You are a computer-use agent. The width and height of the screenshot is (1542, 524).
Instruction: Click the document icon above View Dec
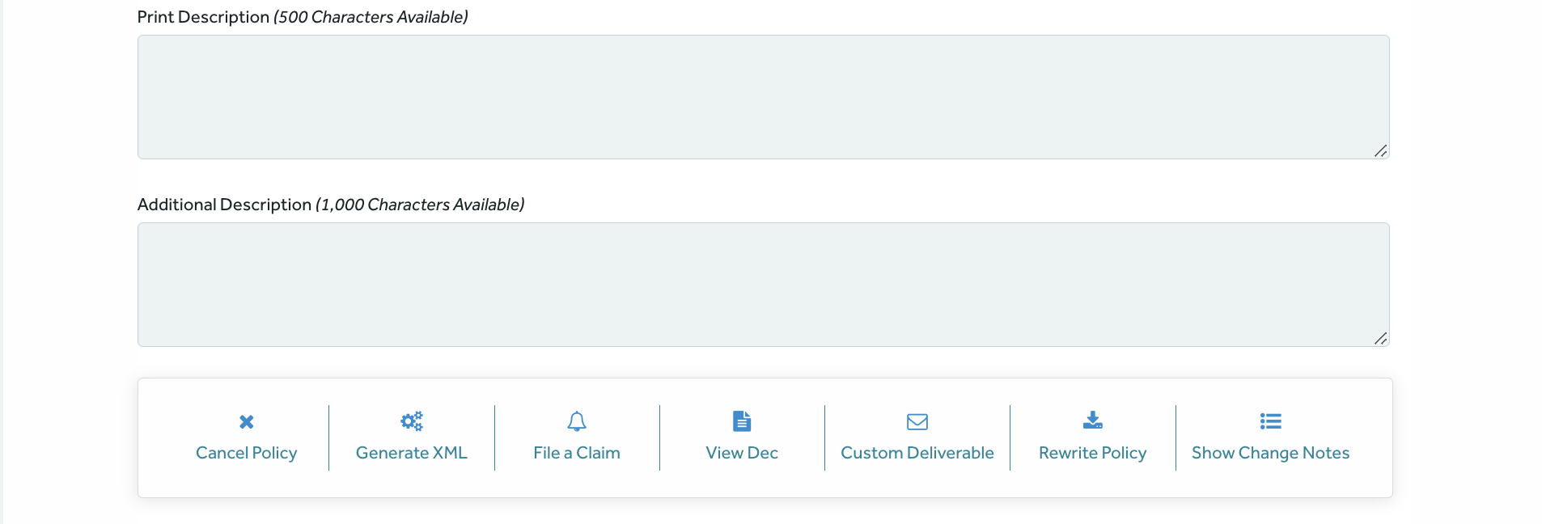(742, 420)
